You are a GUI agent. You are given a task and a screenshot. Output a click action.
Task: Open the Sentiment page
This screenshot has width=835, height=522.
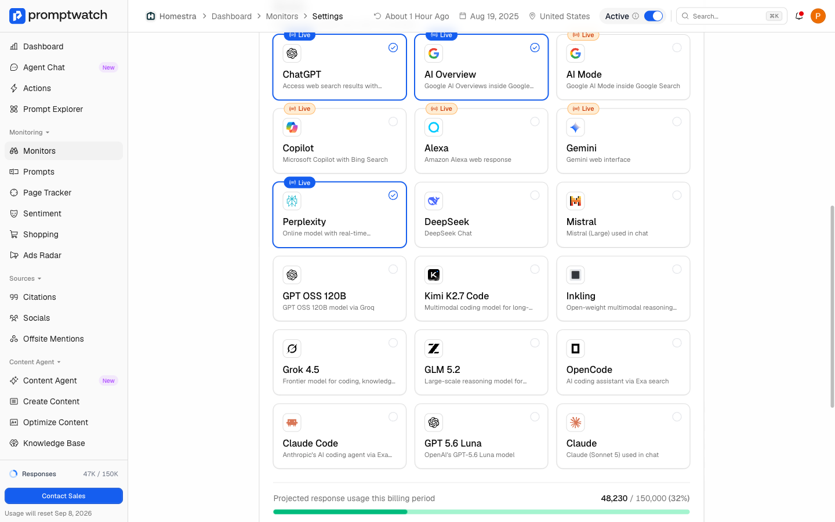[64, 213]
